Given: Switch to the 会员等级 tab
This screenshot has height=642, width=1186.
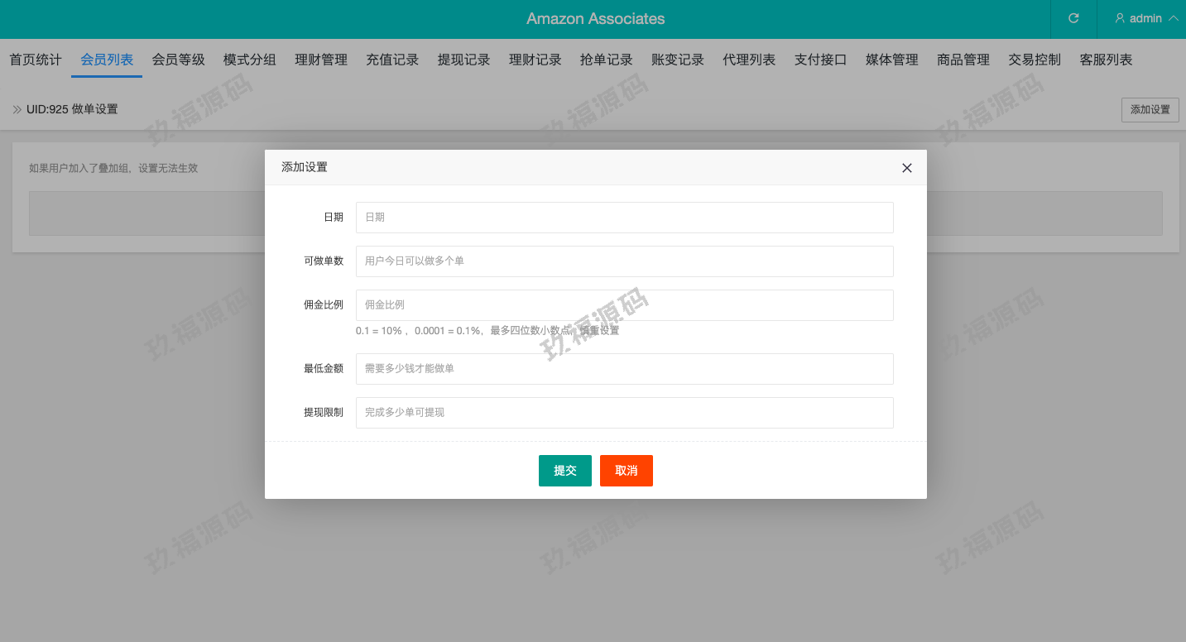Looking at the screenshot, I should tap(178, 60).
